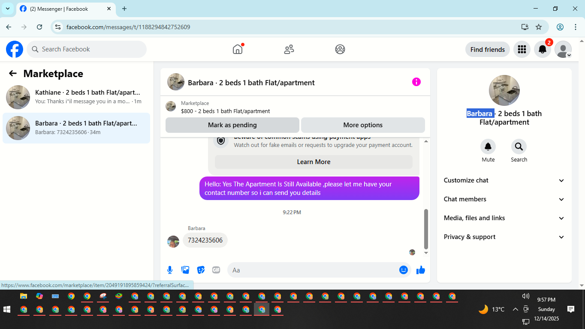
Task: Expand Customize chat section
Action: [x=504, y=180]
